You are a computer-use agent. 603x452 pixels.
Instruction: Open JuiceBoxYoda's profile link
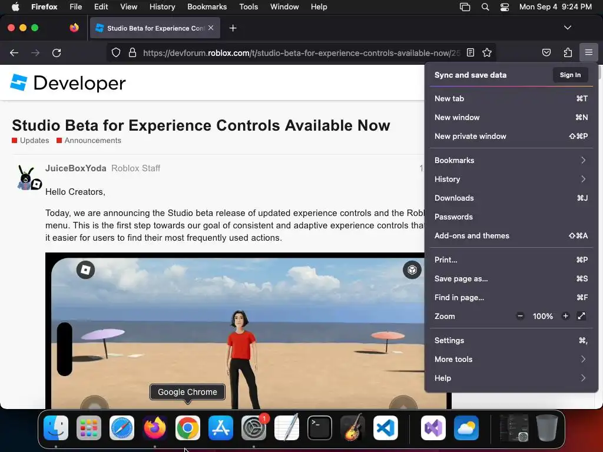pos(76,168)
